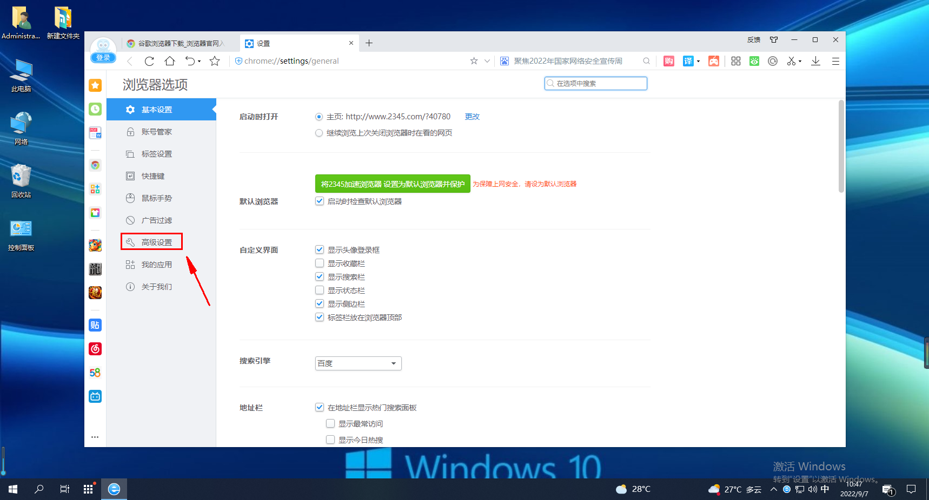The height and width of the screenshot is (500, 929).
Task: Select 继续浏览上次关闭浏览器时在看的网页 radio option
Action: point(319,133)
